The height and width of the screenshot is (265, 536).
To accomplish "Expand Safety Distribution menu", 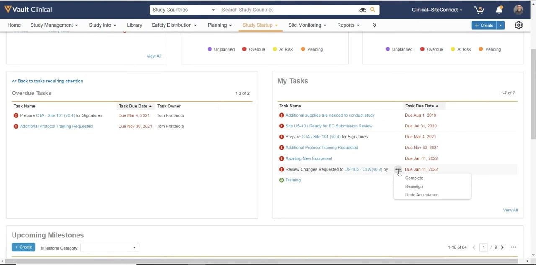I will [174, 25].
